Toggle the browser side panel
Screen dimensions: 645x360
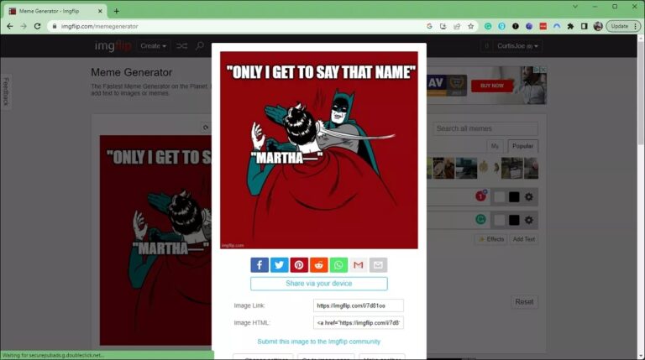coord(585,26)
